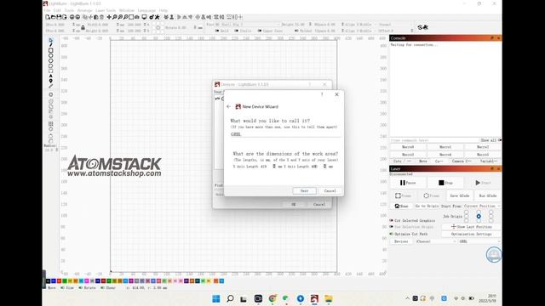Click the device name field containing GRBL
This screenshot has height=306, width=545.
pyautogui.click(x=285, y=134)
